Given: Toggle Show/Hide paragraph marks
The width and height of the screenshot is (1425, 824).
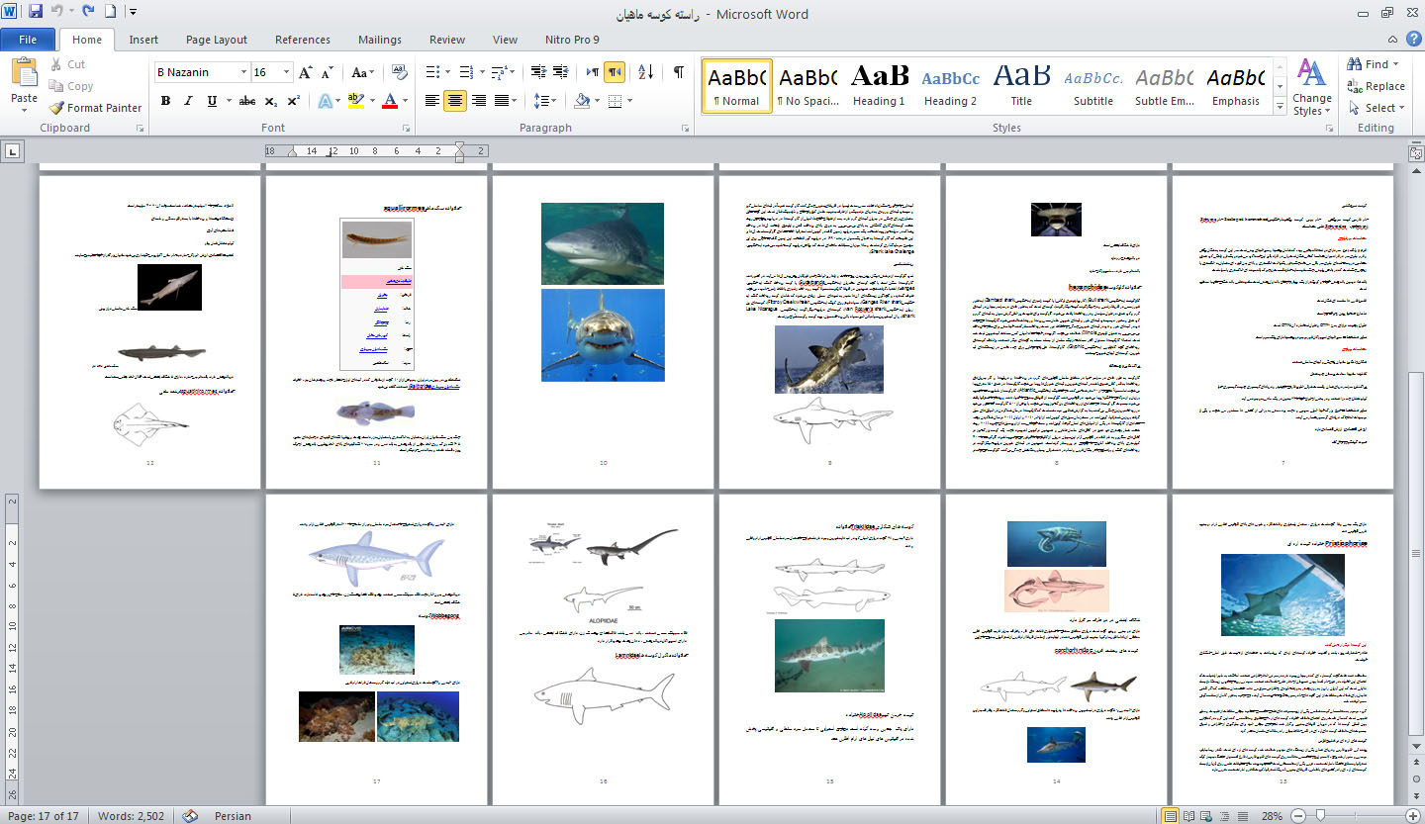Looking at the screenshot, I should (x=678, y=72).
